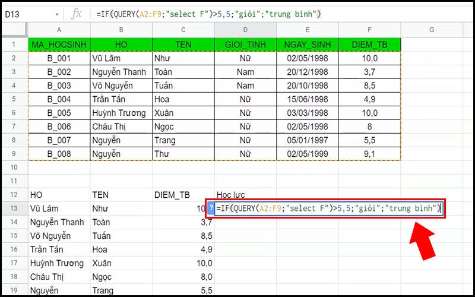Screen dimensions: 475x297
Task: Click cell B_003
Action: click(x=59, y=86)
